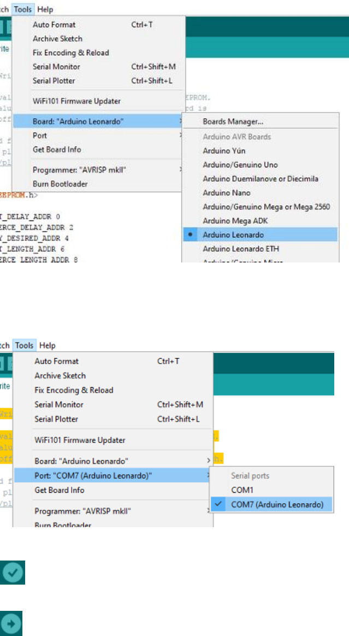Open Serial Plotter in menu with Port highlighted
The image size is (349, 636).
113,419
